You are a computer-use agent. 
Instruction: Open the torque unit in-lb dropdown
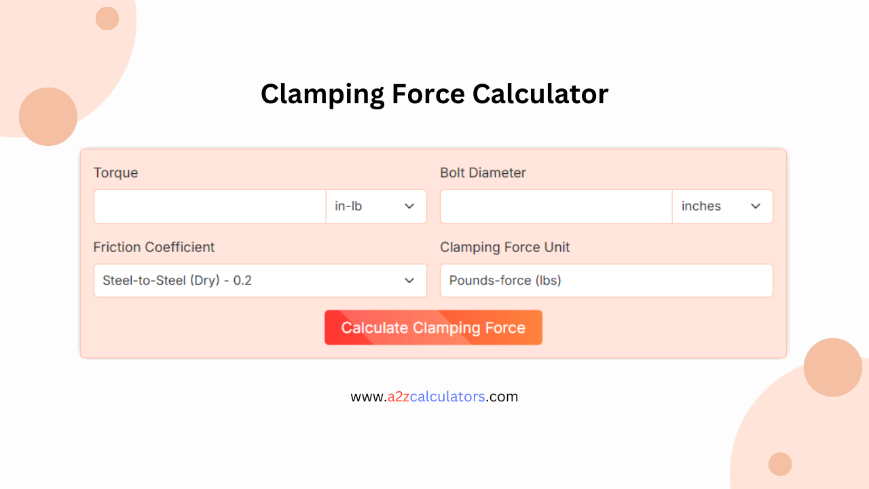point(376,206)
